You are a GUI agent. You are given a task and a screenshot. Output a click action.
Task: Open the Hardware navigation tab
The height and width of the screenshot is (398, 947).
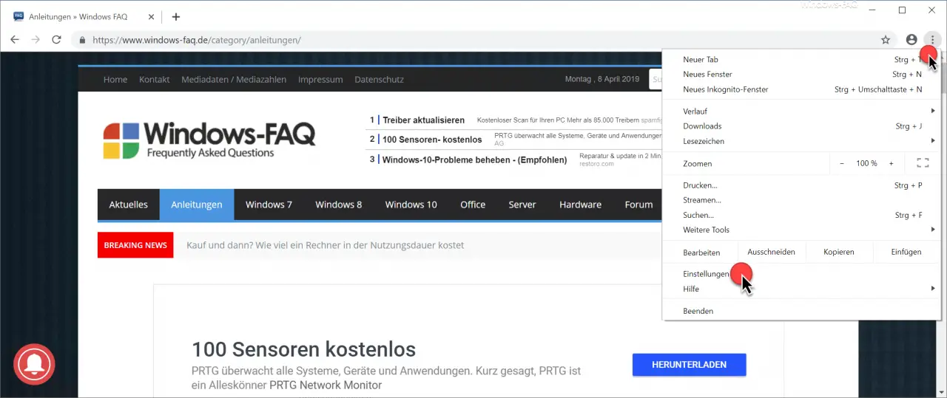(580, 205)
